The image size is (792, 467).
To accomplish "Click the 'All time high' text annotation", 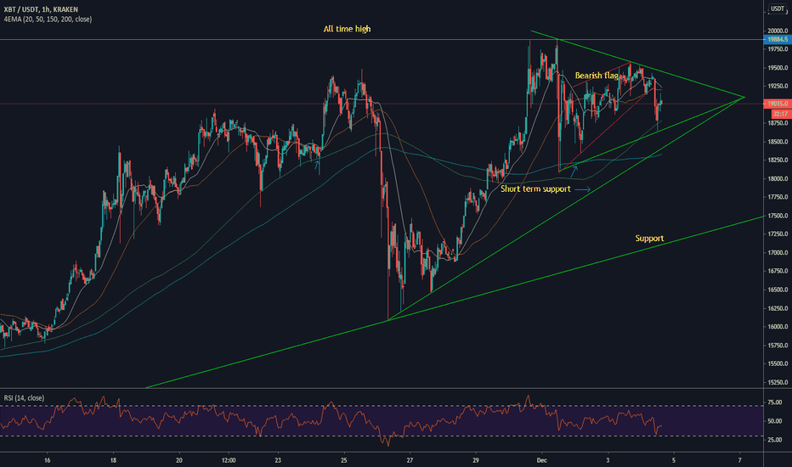I will coord(347,29).
